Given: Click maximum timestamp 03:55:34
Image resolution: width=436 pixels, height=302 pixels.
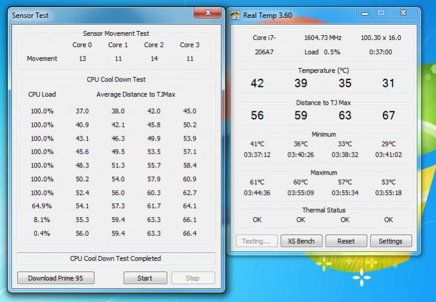Looking at the screenshot, I should tap(345, 193).
